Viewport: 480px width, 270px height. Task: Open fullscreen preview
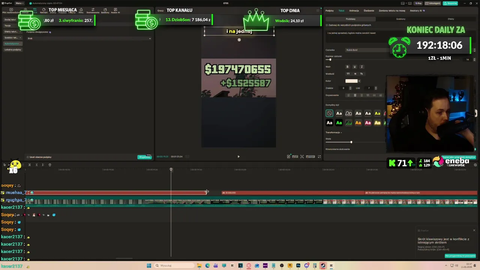[x=319, y=156]
